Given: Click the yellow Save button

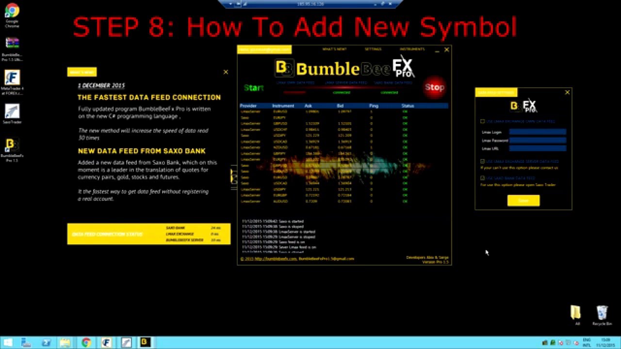Looking at the screenshot, I should point(523,201).
